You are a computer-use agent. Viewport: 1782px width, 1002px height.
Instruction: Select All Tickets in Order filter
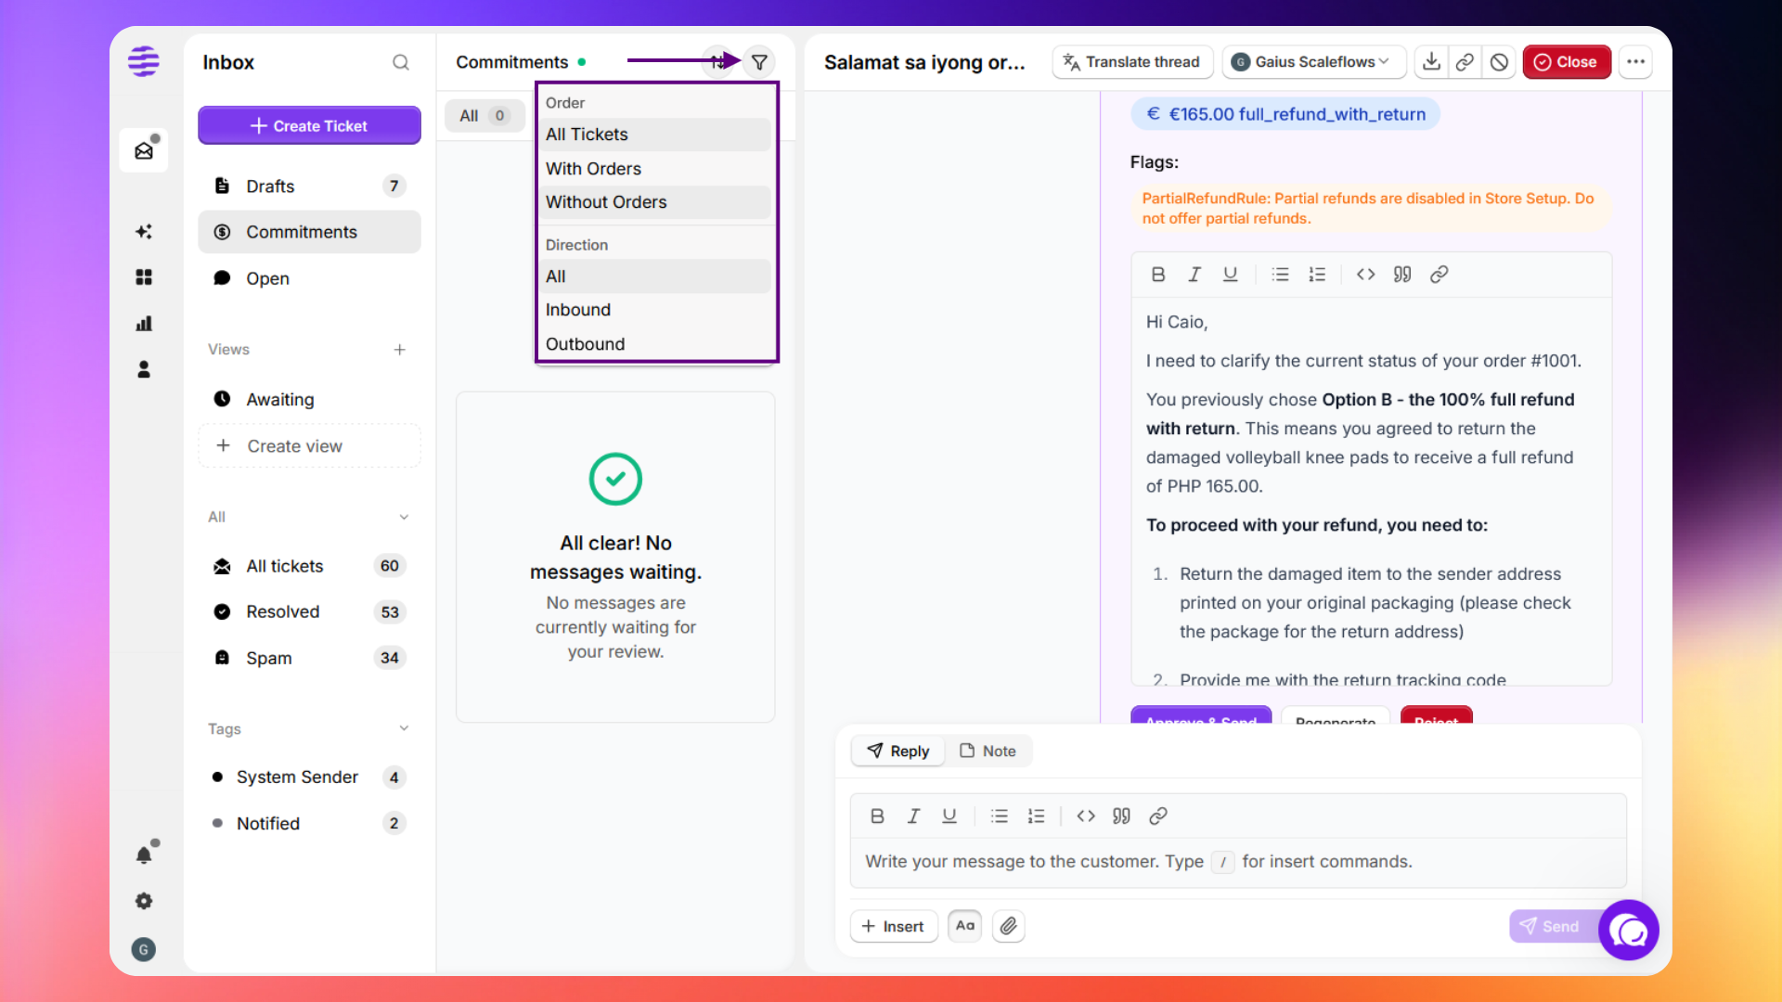(x=655, y=135)
